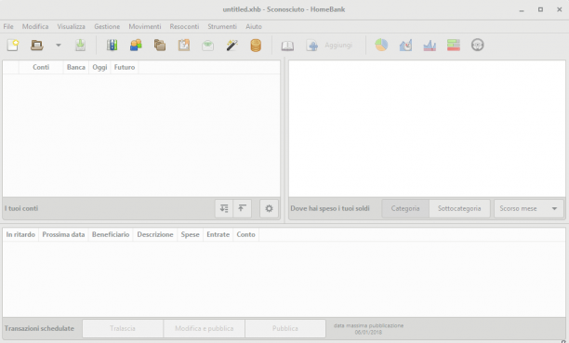Open the payees management icon
This screenshot has height=343, width=569.
pyautogui.click(x=136, y=46)
